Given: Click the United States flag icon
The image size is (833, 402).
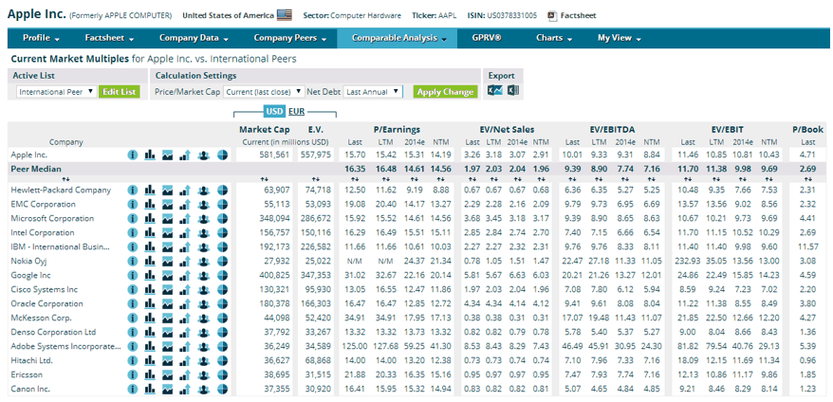Looking at the screenshot, I should (x=285, y=15).
